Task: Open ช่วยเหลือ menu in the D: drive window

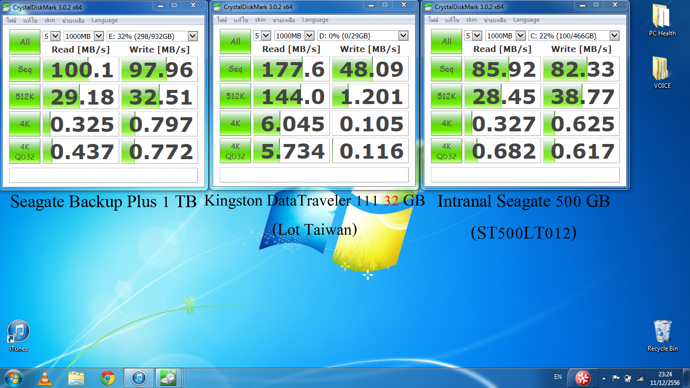Action: (x=283, y=20)
